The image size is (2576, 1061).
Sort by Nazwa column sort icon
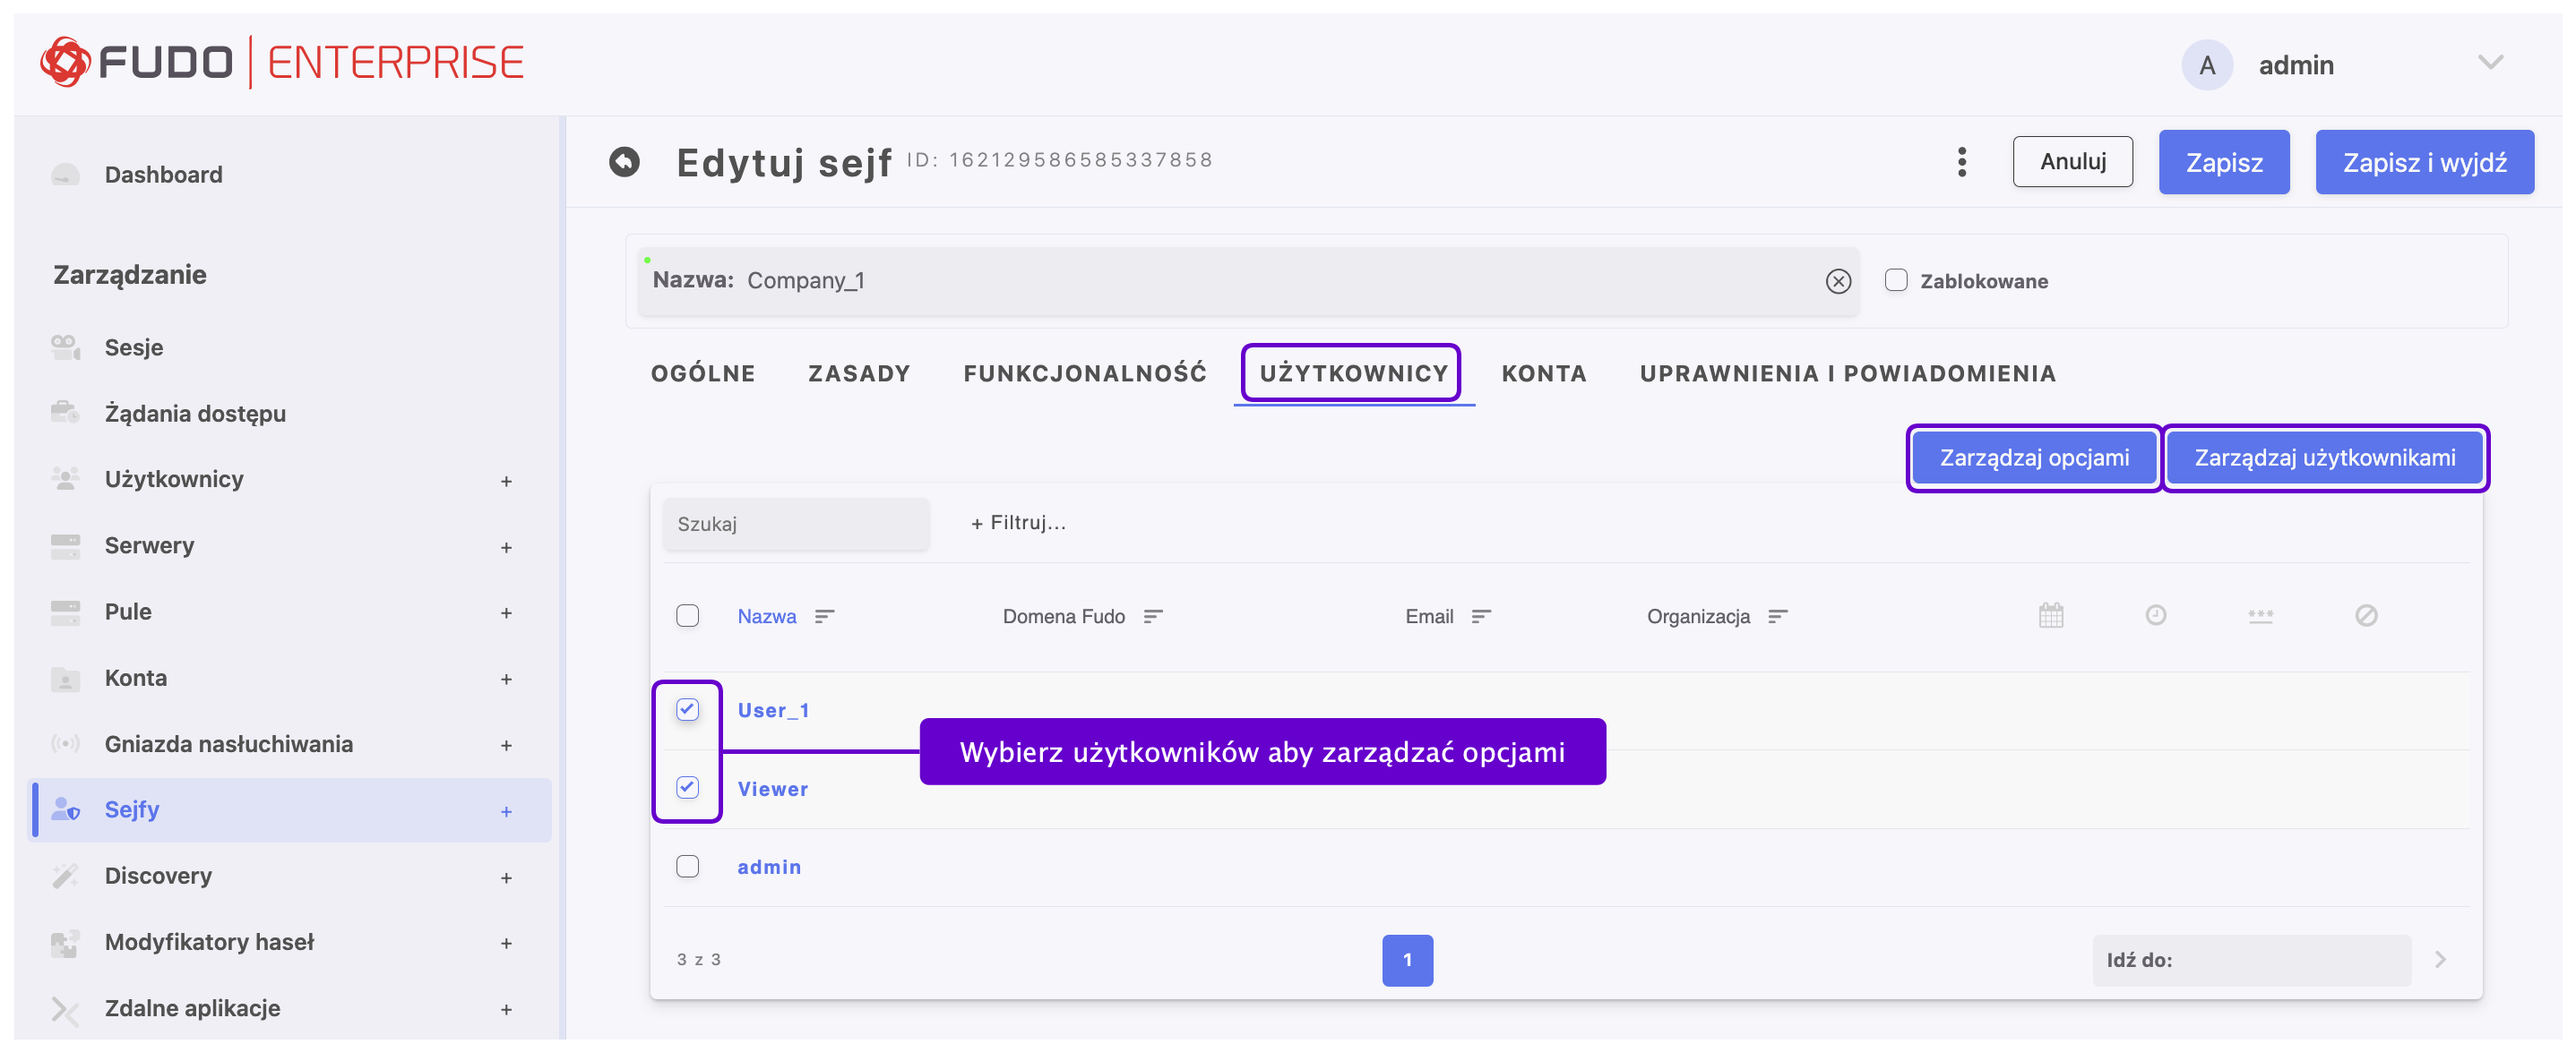[x=824, y=616]
